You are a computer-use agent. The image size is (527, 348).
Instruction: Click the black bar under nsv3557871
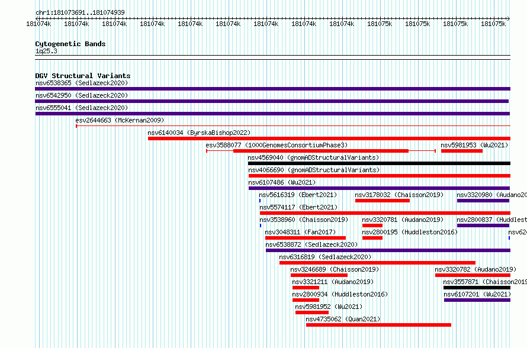click(477, 288)
